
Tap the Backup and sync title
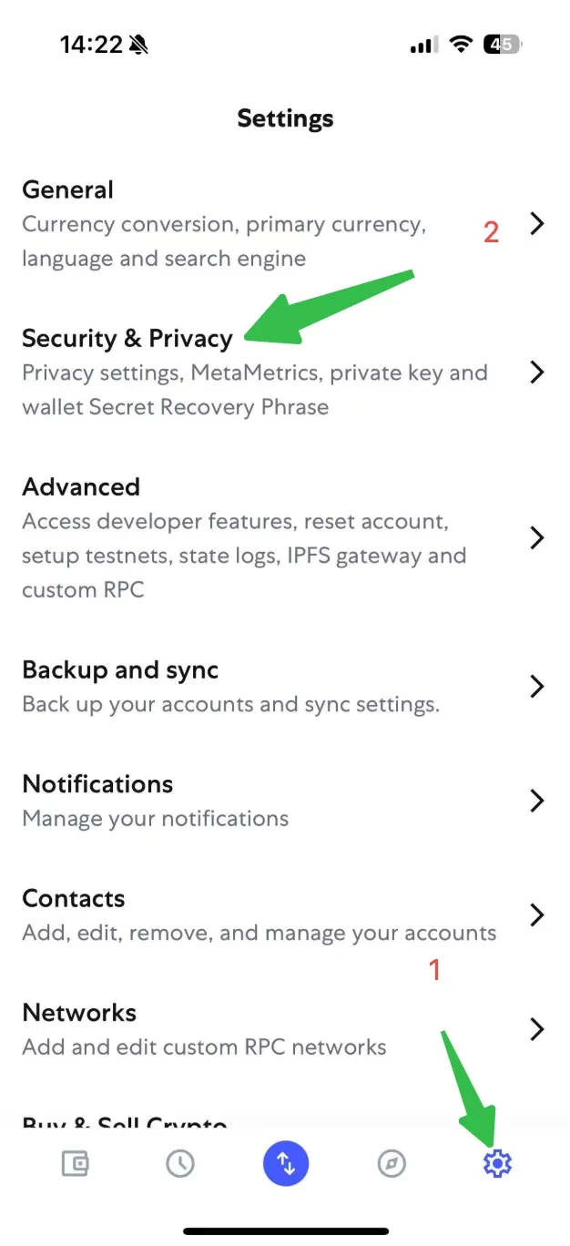click(120, 670)
